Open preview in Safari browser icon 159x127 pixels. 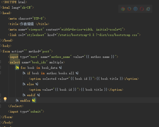[x=135, y=9]
